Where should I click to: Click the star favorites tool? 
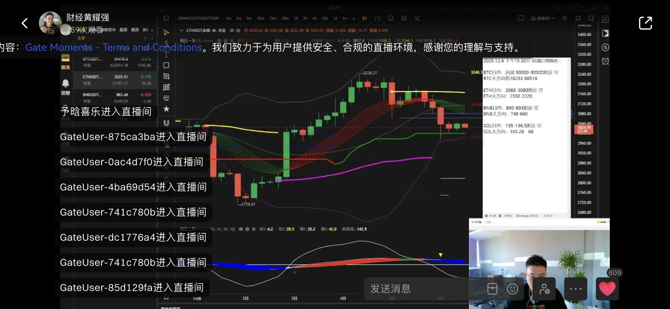click(166, 109)
